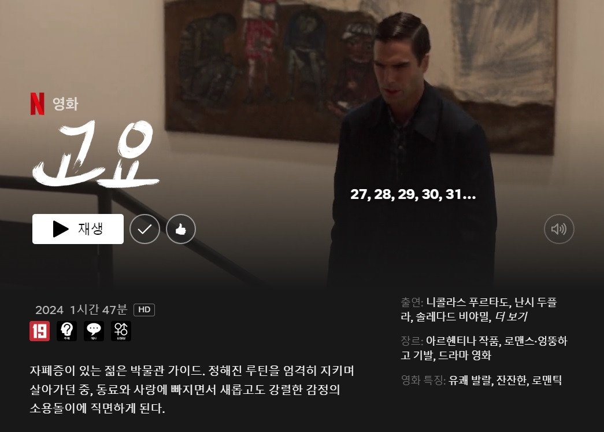Click the HD quality badge
This screenshot has width=604, height=432.
(144, 310)
